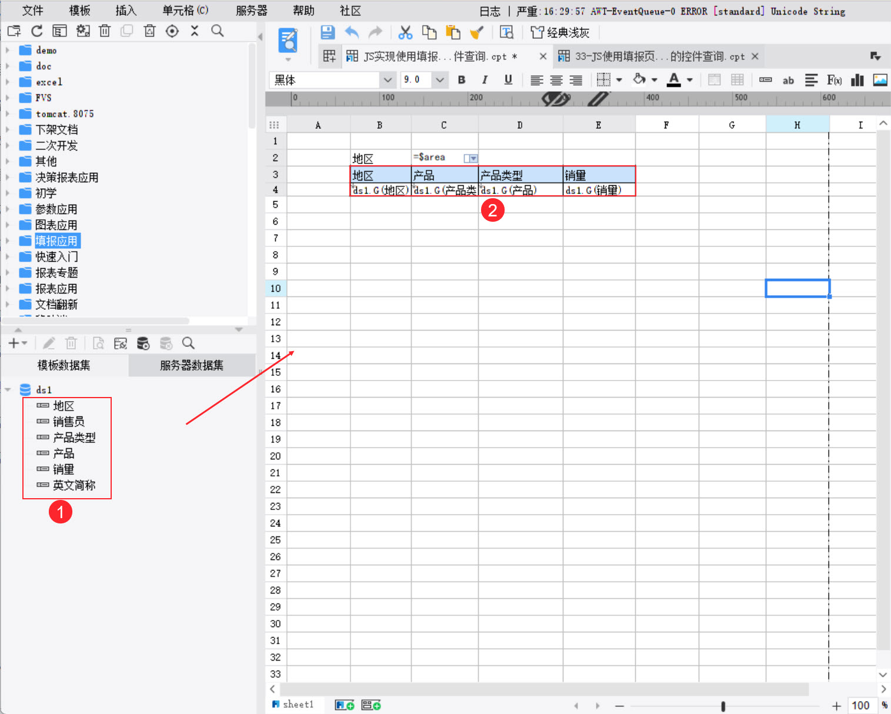891x714 pixels.
Task: Click the 经典浅灰 theme button
Action: 559,32
